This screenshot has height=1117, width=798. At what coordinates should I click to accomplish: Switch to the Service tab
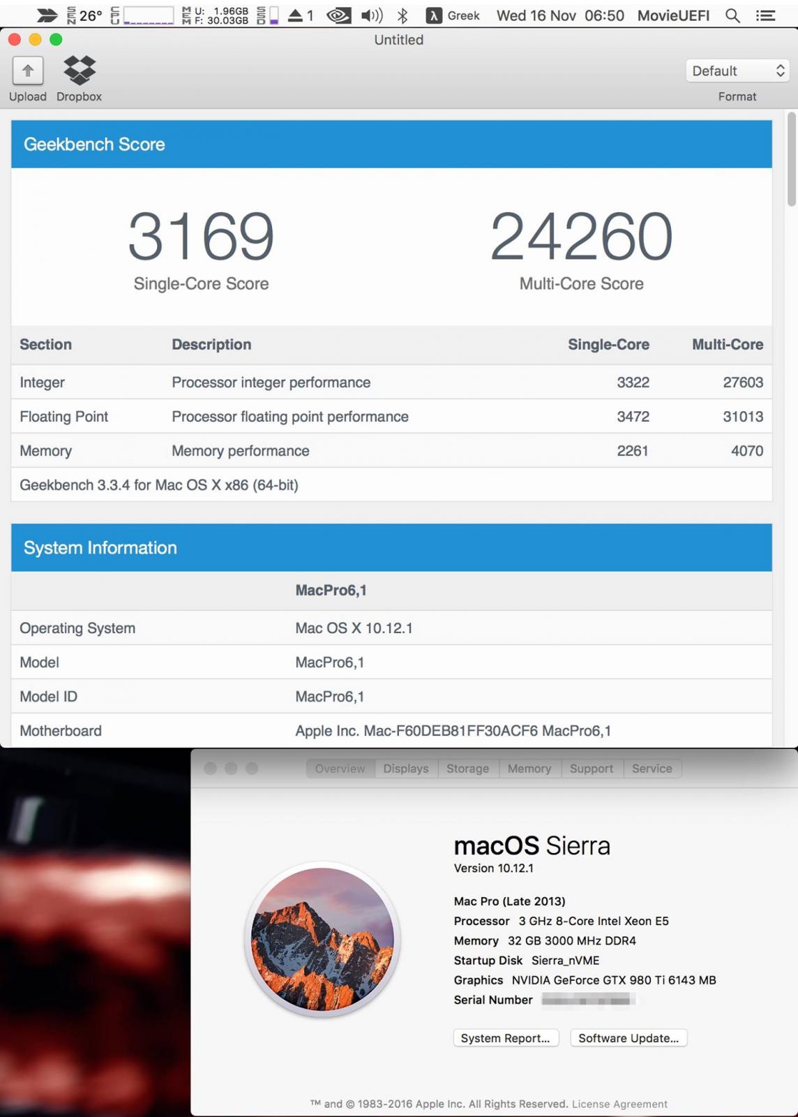652,769
